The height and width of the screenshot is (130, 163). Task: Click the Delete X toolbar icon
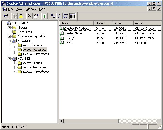[29, 16]
